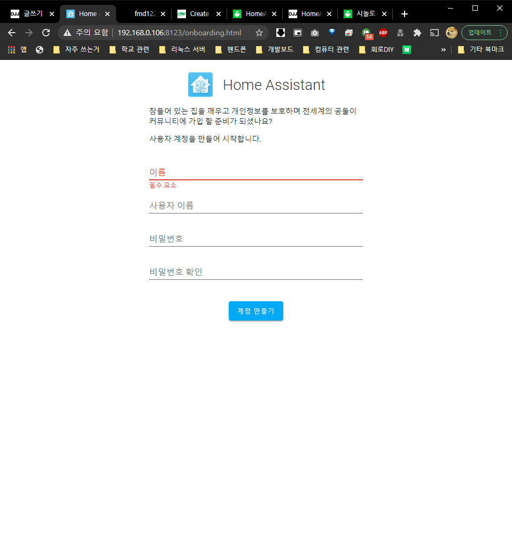Open the 리눅스 서버 bookmark folder
This screenshot has height=556, width=512.
click(x=182, y=50)
